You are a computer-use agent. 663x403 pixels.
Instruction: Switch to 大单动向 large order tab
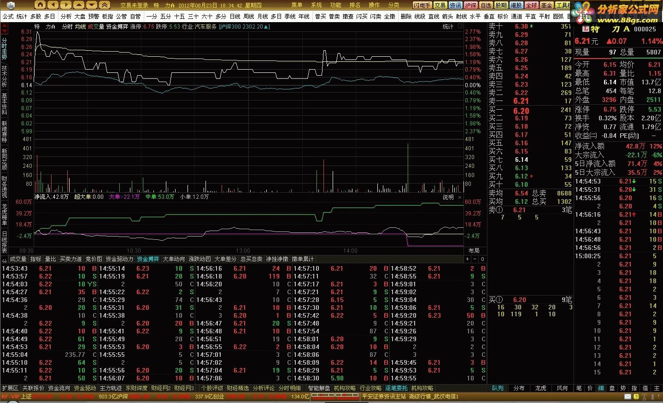point(174,259)
